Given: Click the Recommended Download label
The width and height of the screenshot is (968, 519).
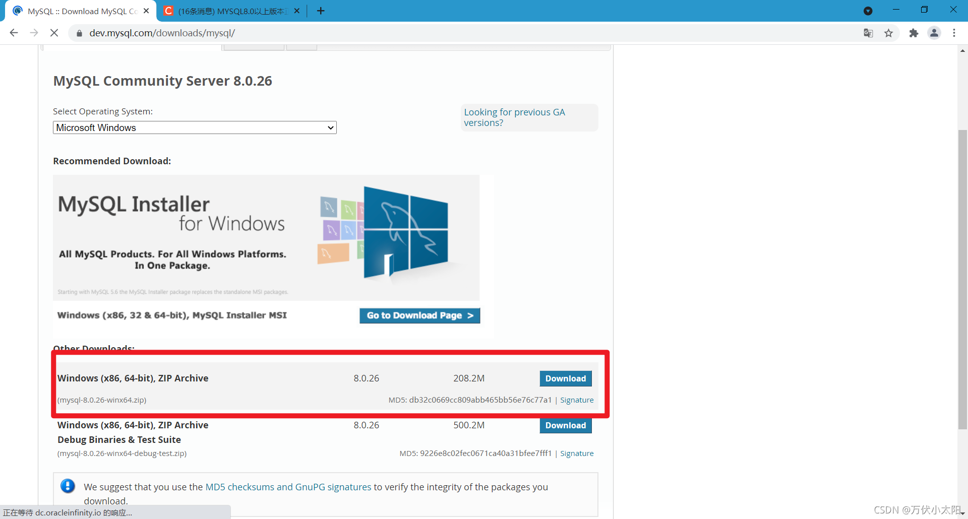Looking at the screenshot, I should tap(112, 161).
